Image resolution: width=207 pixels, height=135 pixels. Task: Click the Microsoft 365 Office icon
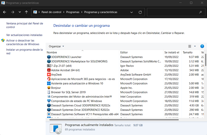click(x=49, y=79)
